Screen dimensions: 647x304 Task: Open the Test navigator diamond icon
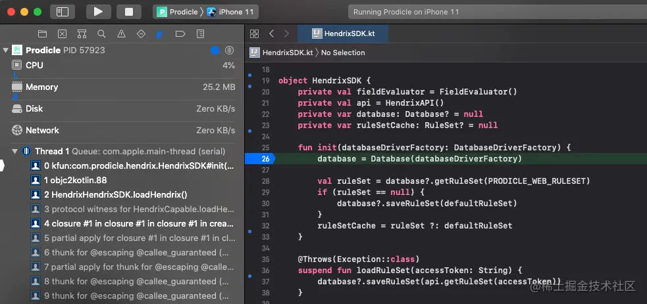(x=141, y=33)
